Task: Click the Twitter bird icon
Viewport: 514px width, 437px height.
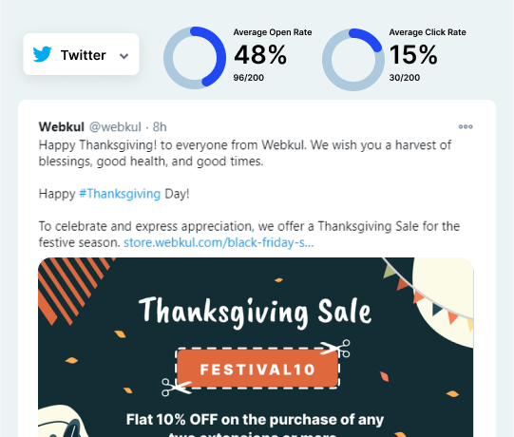Action: point(43,54)
